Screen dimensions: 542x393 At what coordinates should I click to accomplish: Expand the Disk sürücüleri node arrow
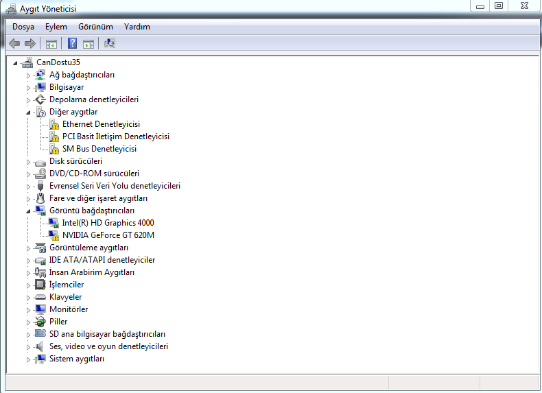(28, 162)
